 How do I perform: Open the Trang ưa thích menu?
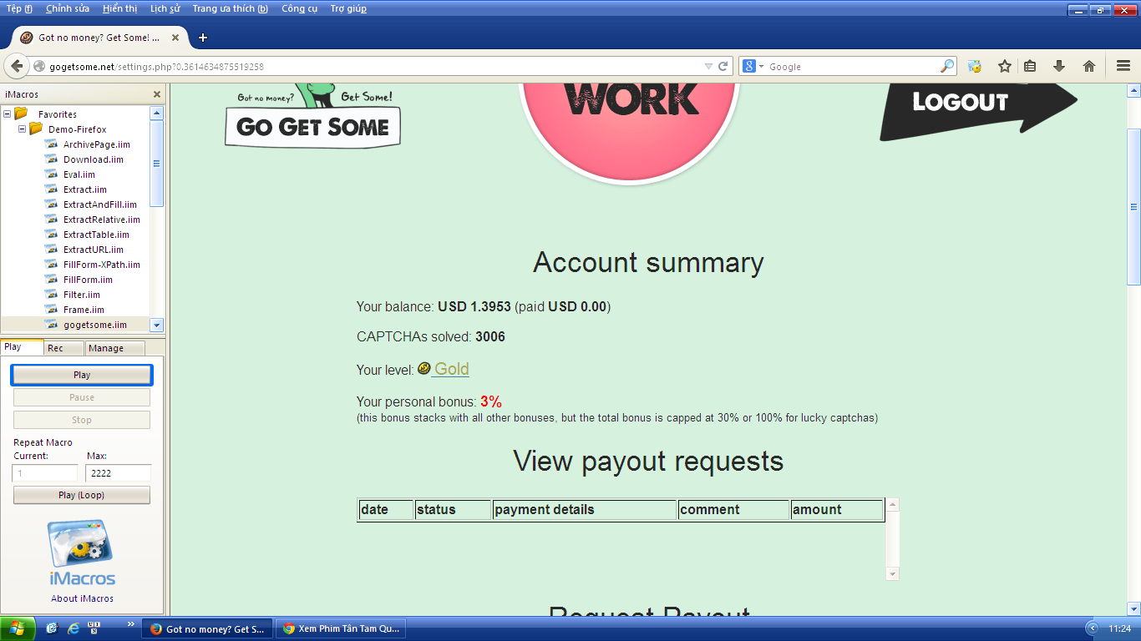coord(231,8)
